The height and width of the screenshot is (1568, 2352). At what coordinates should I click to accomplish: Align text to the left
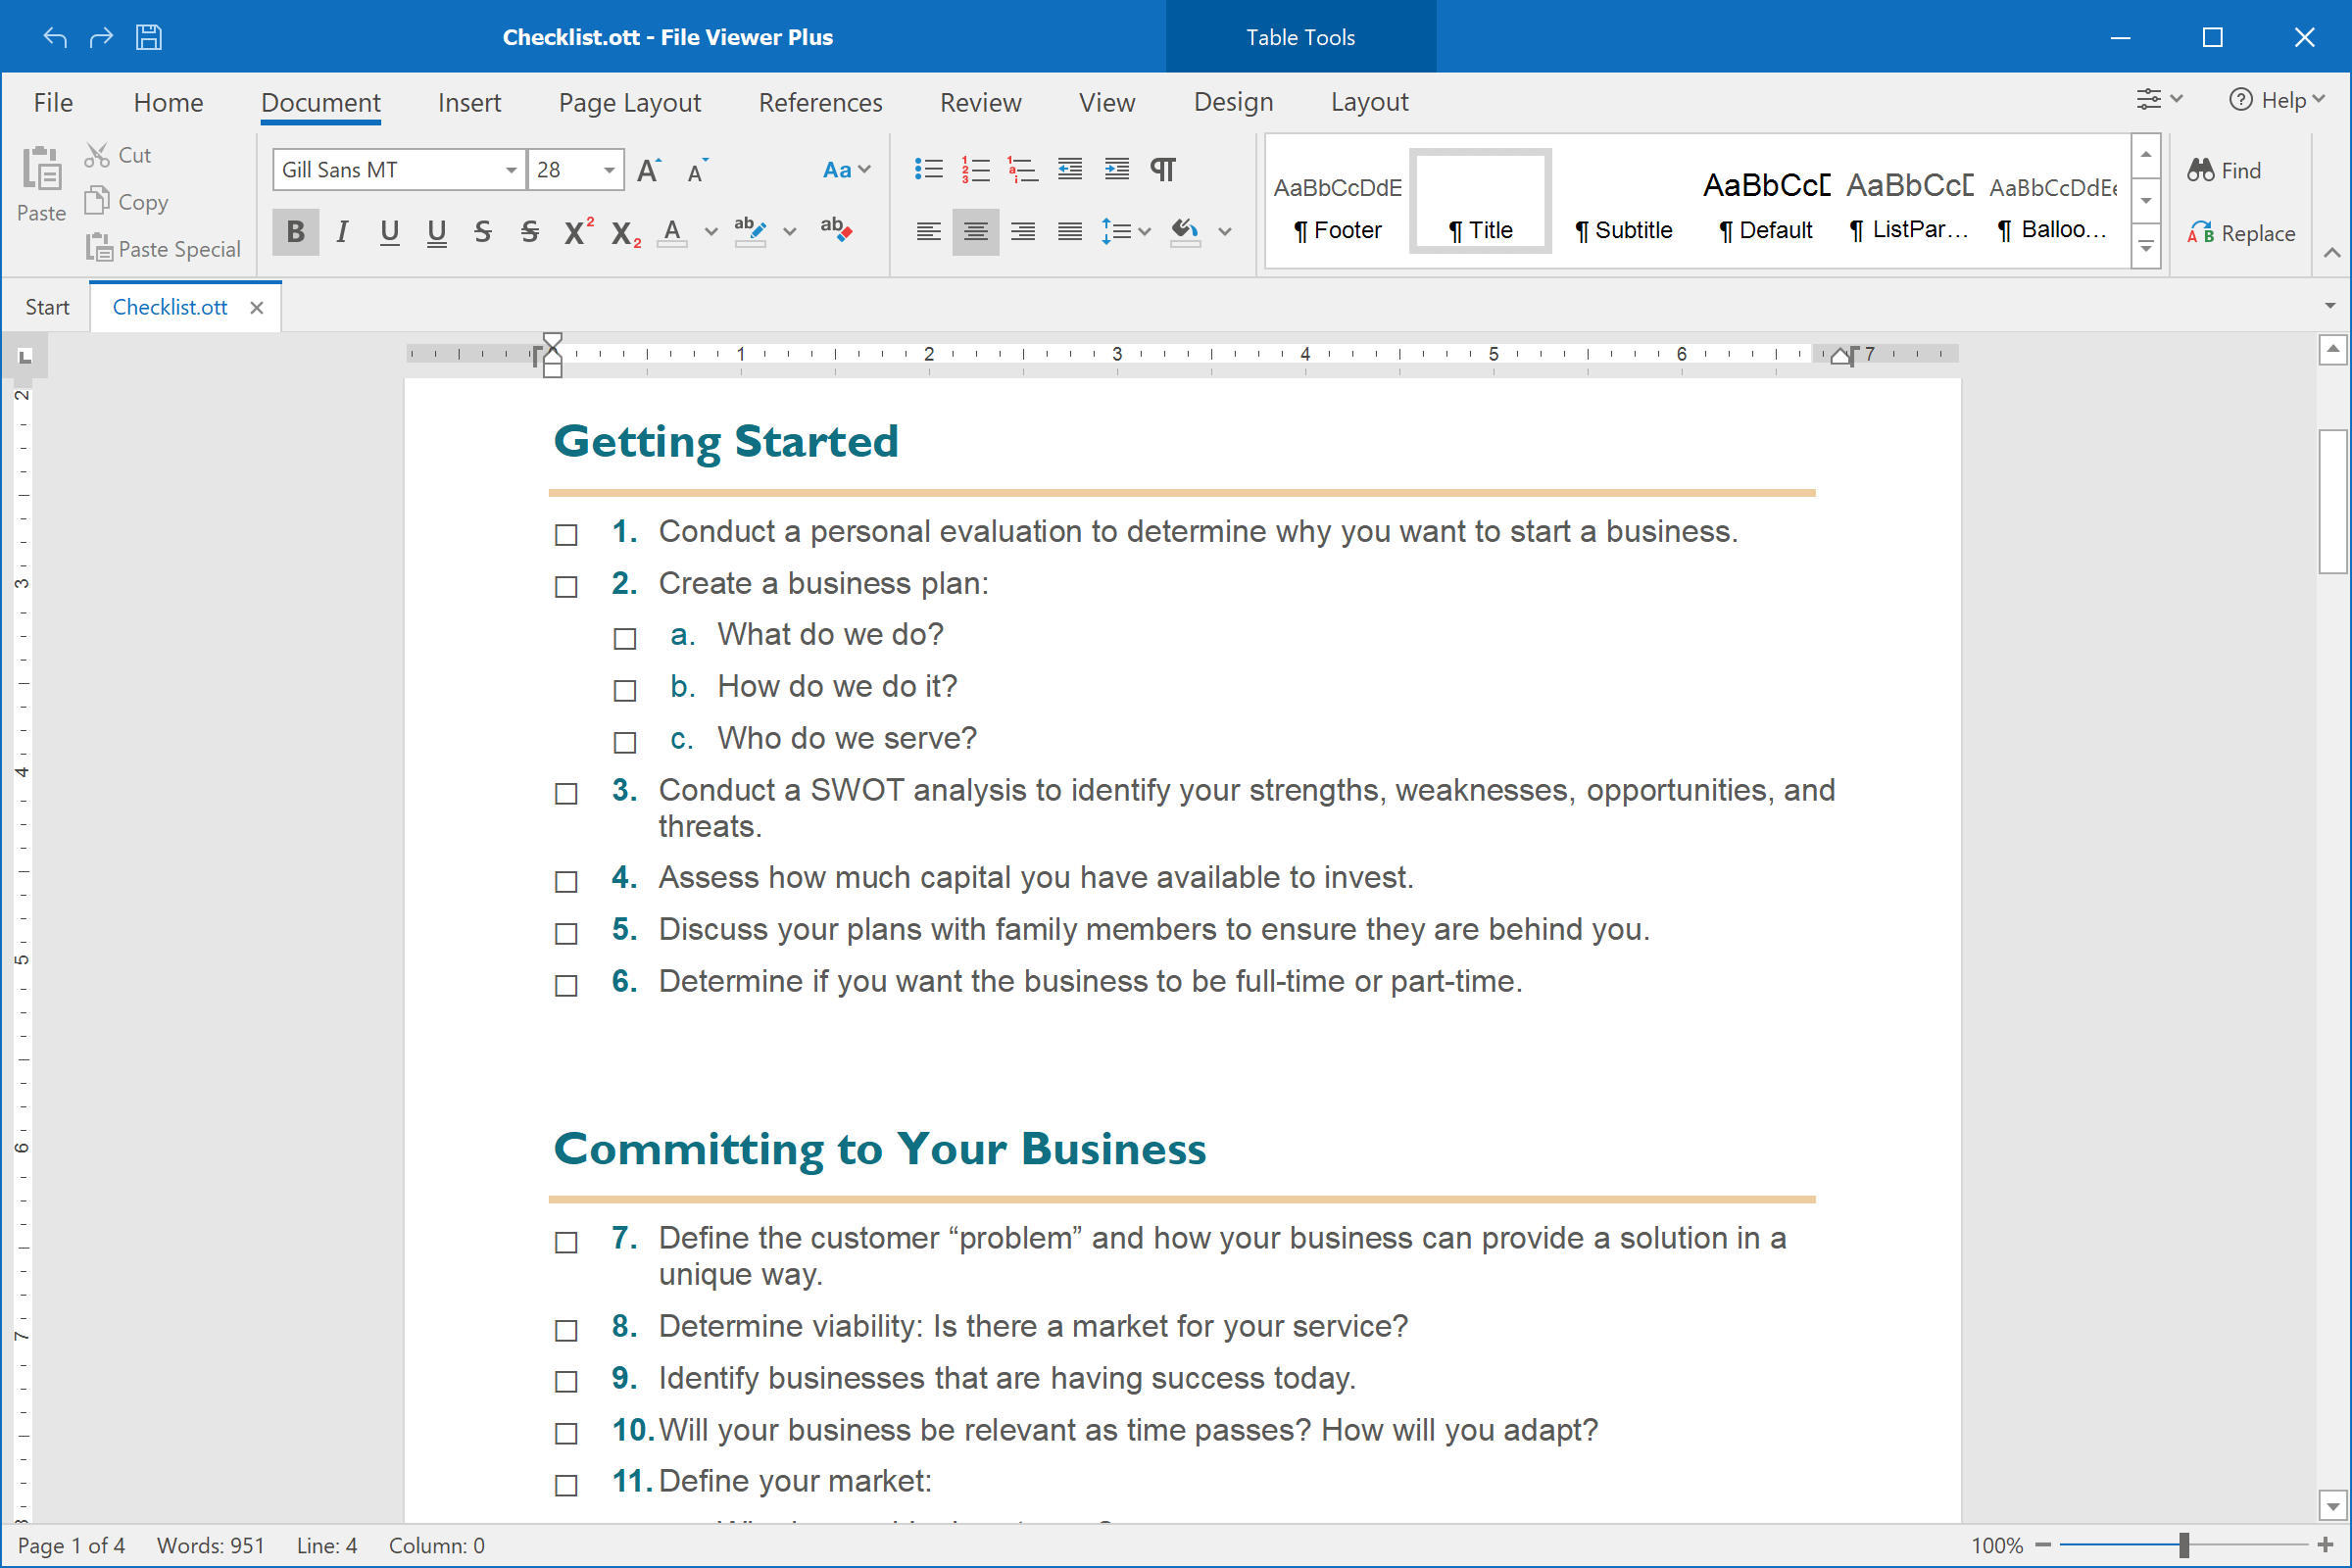coord(928,232)
